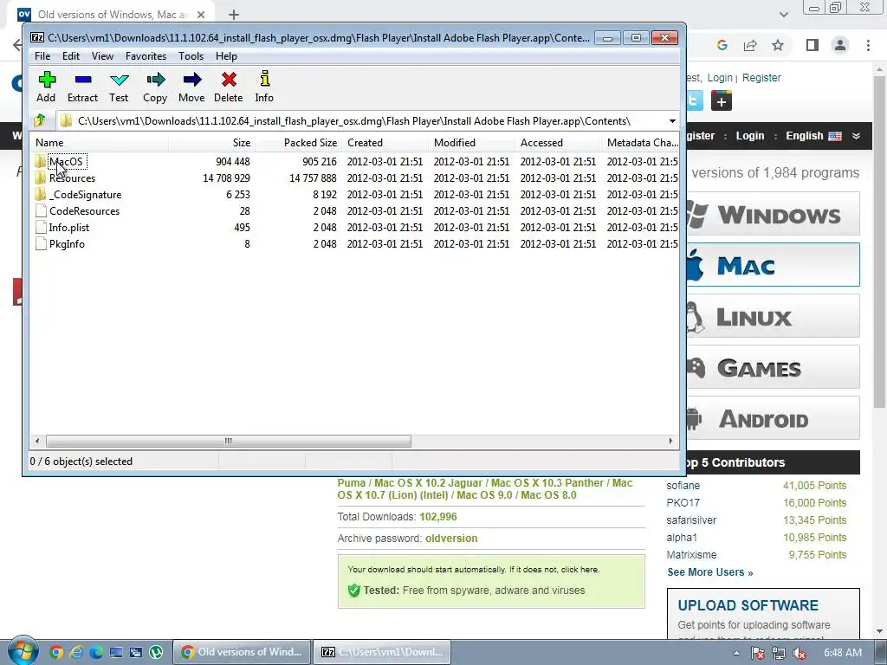Select the _CodeSignature folder

pos(85,195)
